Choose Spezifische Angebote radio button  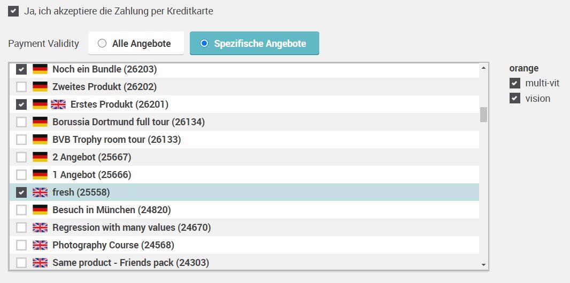pos(204,44)
